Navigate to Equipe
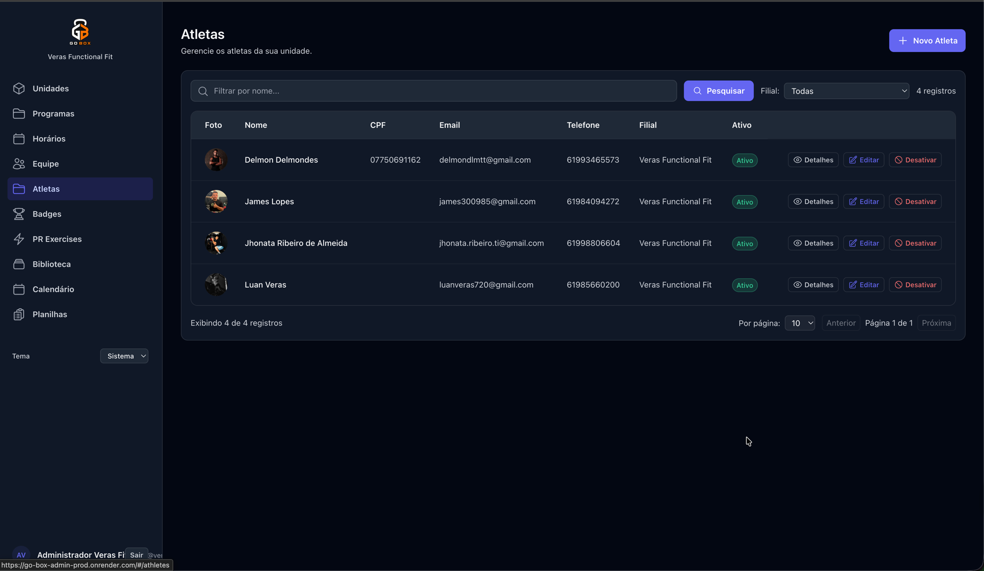The height and width of the screenshot is (571, 984). pyautogui.click(x=80, y=164)
